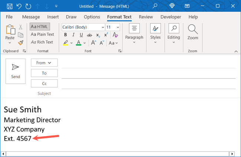Click the Cut scissors icon

(21, 27)
